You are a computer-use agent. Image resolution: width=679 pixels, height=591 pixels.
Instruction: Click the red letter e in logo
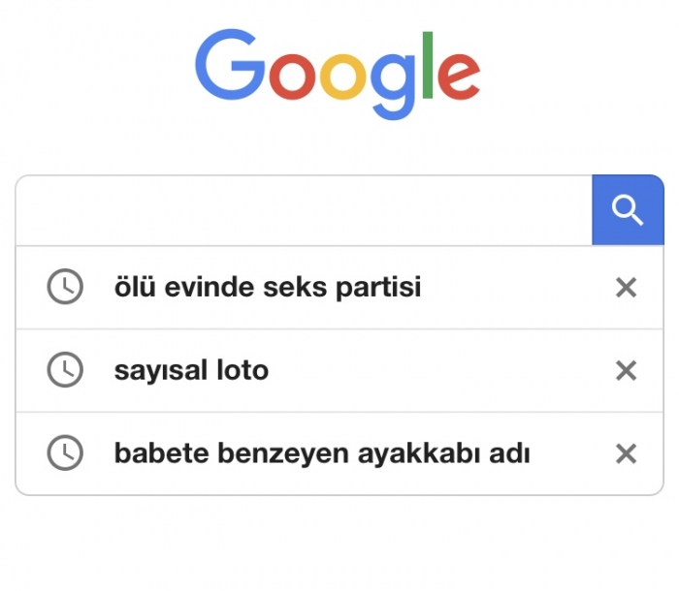coord(459,77)
